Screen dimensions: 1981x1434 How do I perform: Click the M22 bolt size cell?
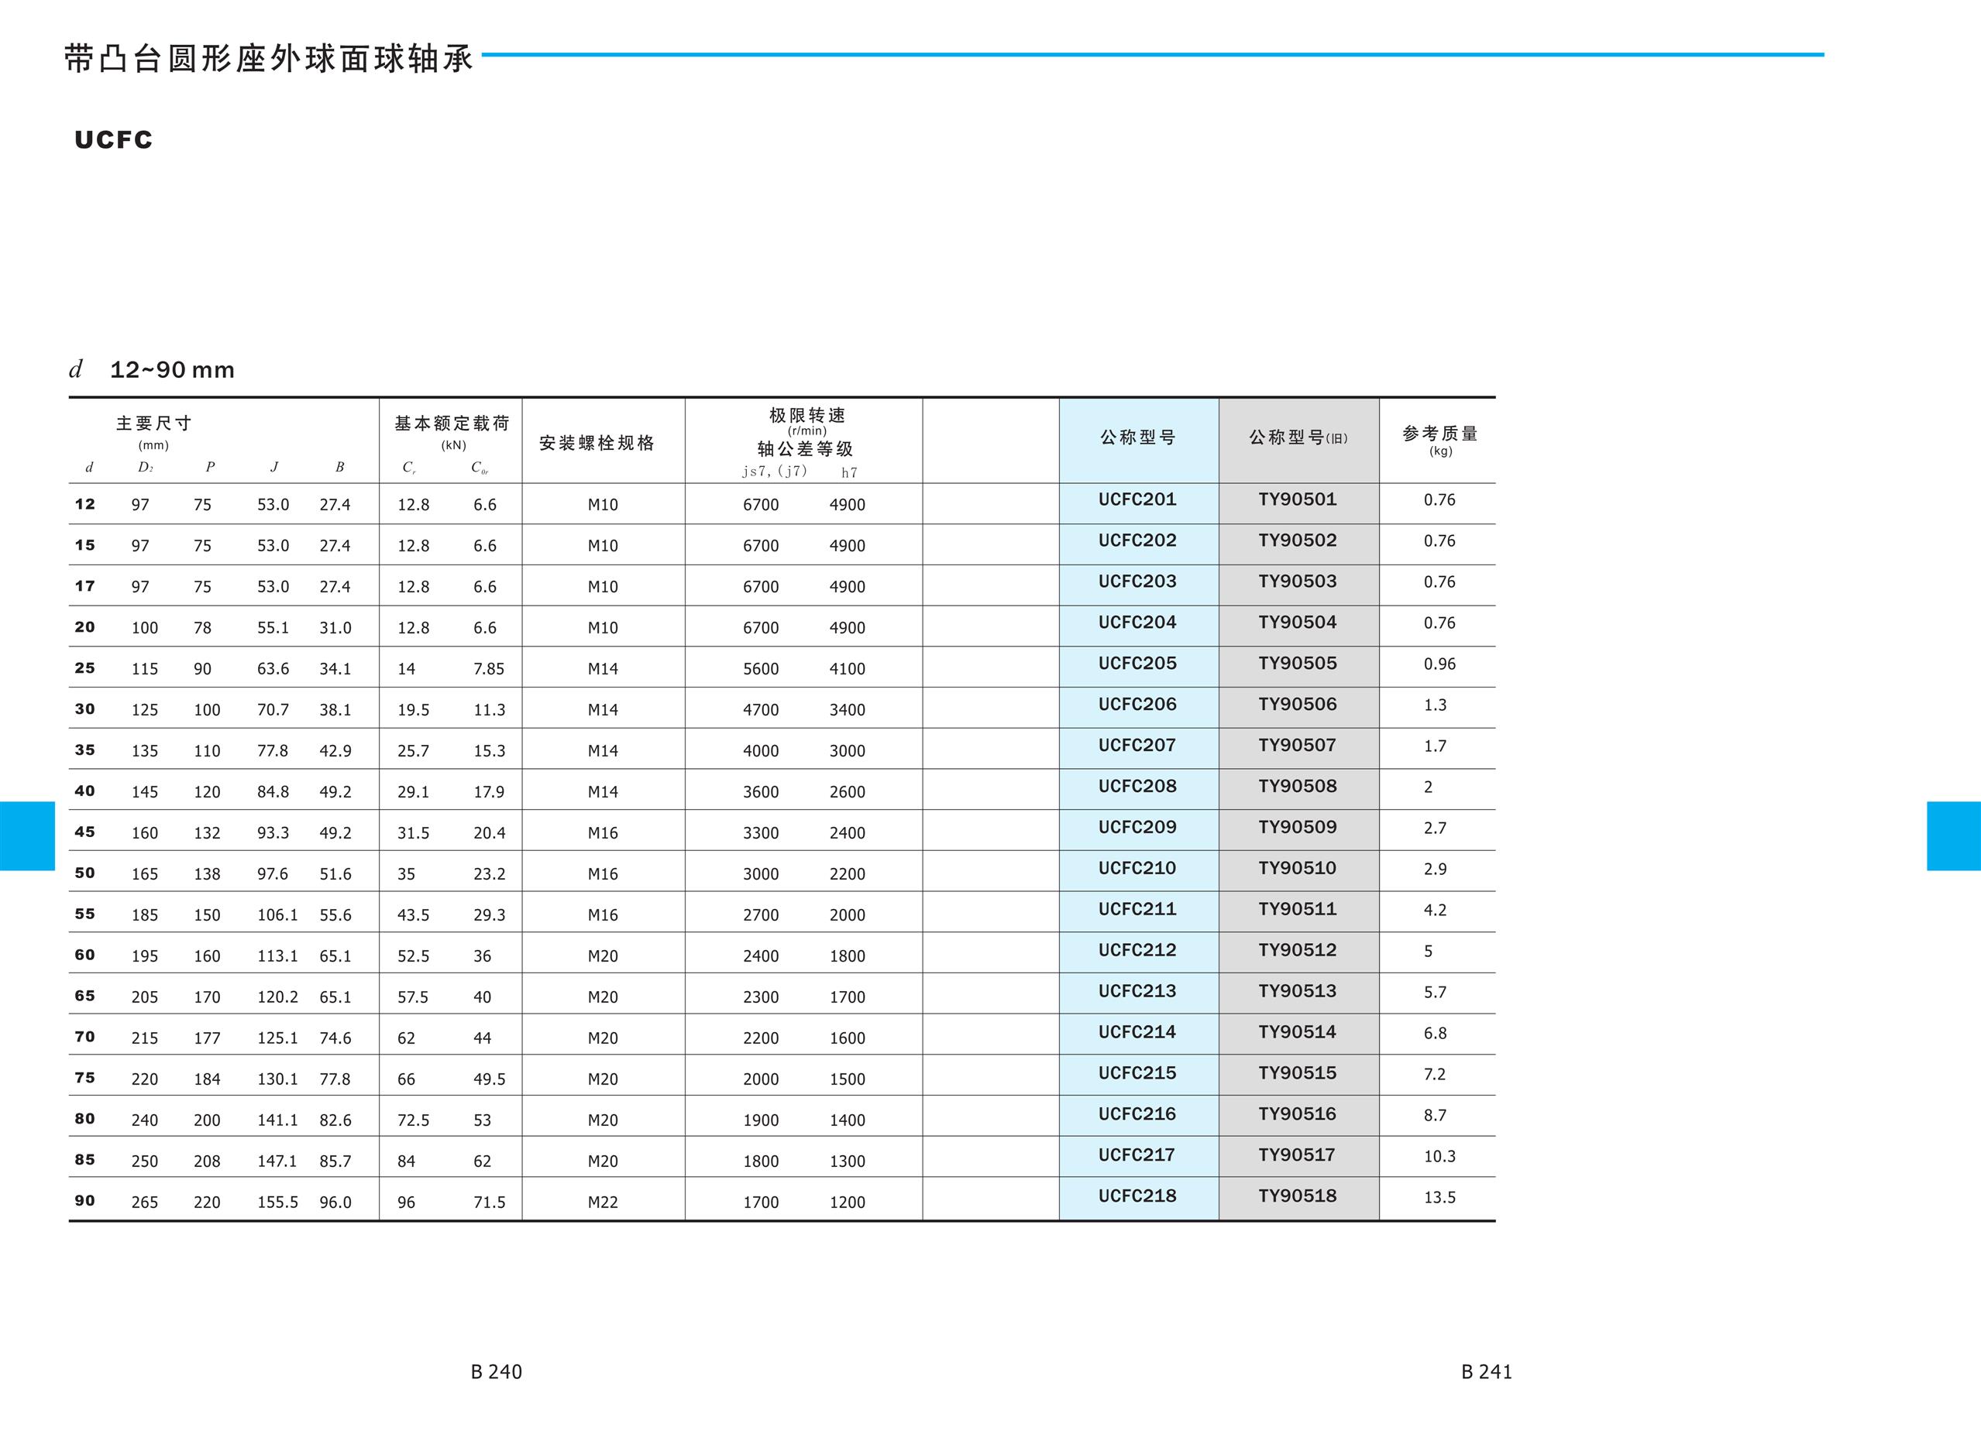pyautogui.click(x=603, y=1202)
